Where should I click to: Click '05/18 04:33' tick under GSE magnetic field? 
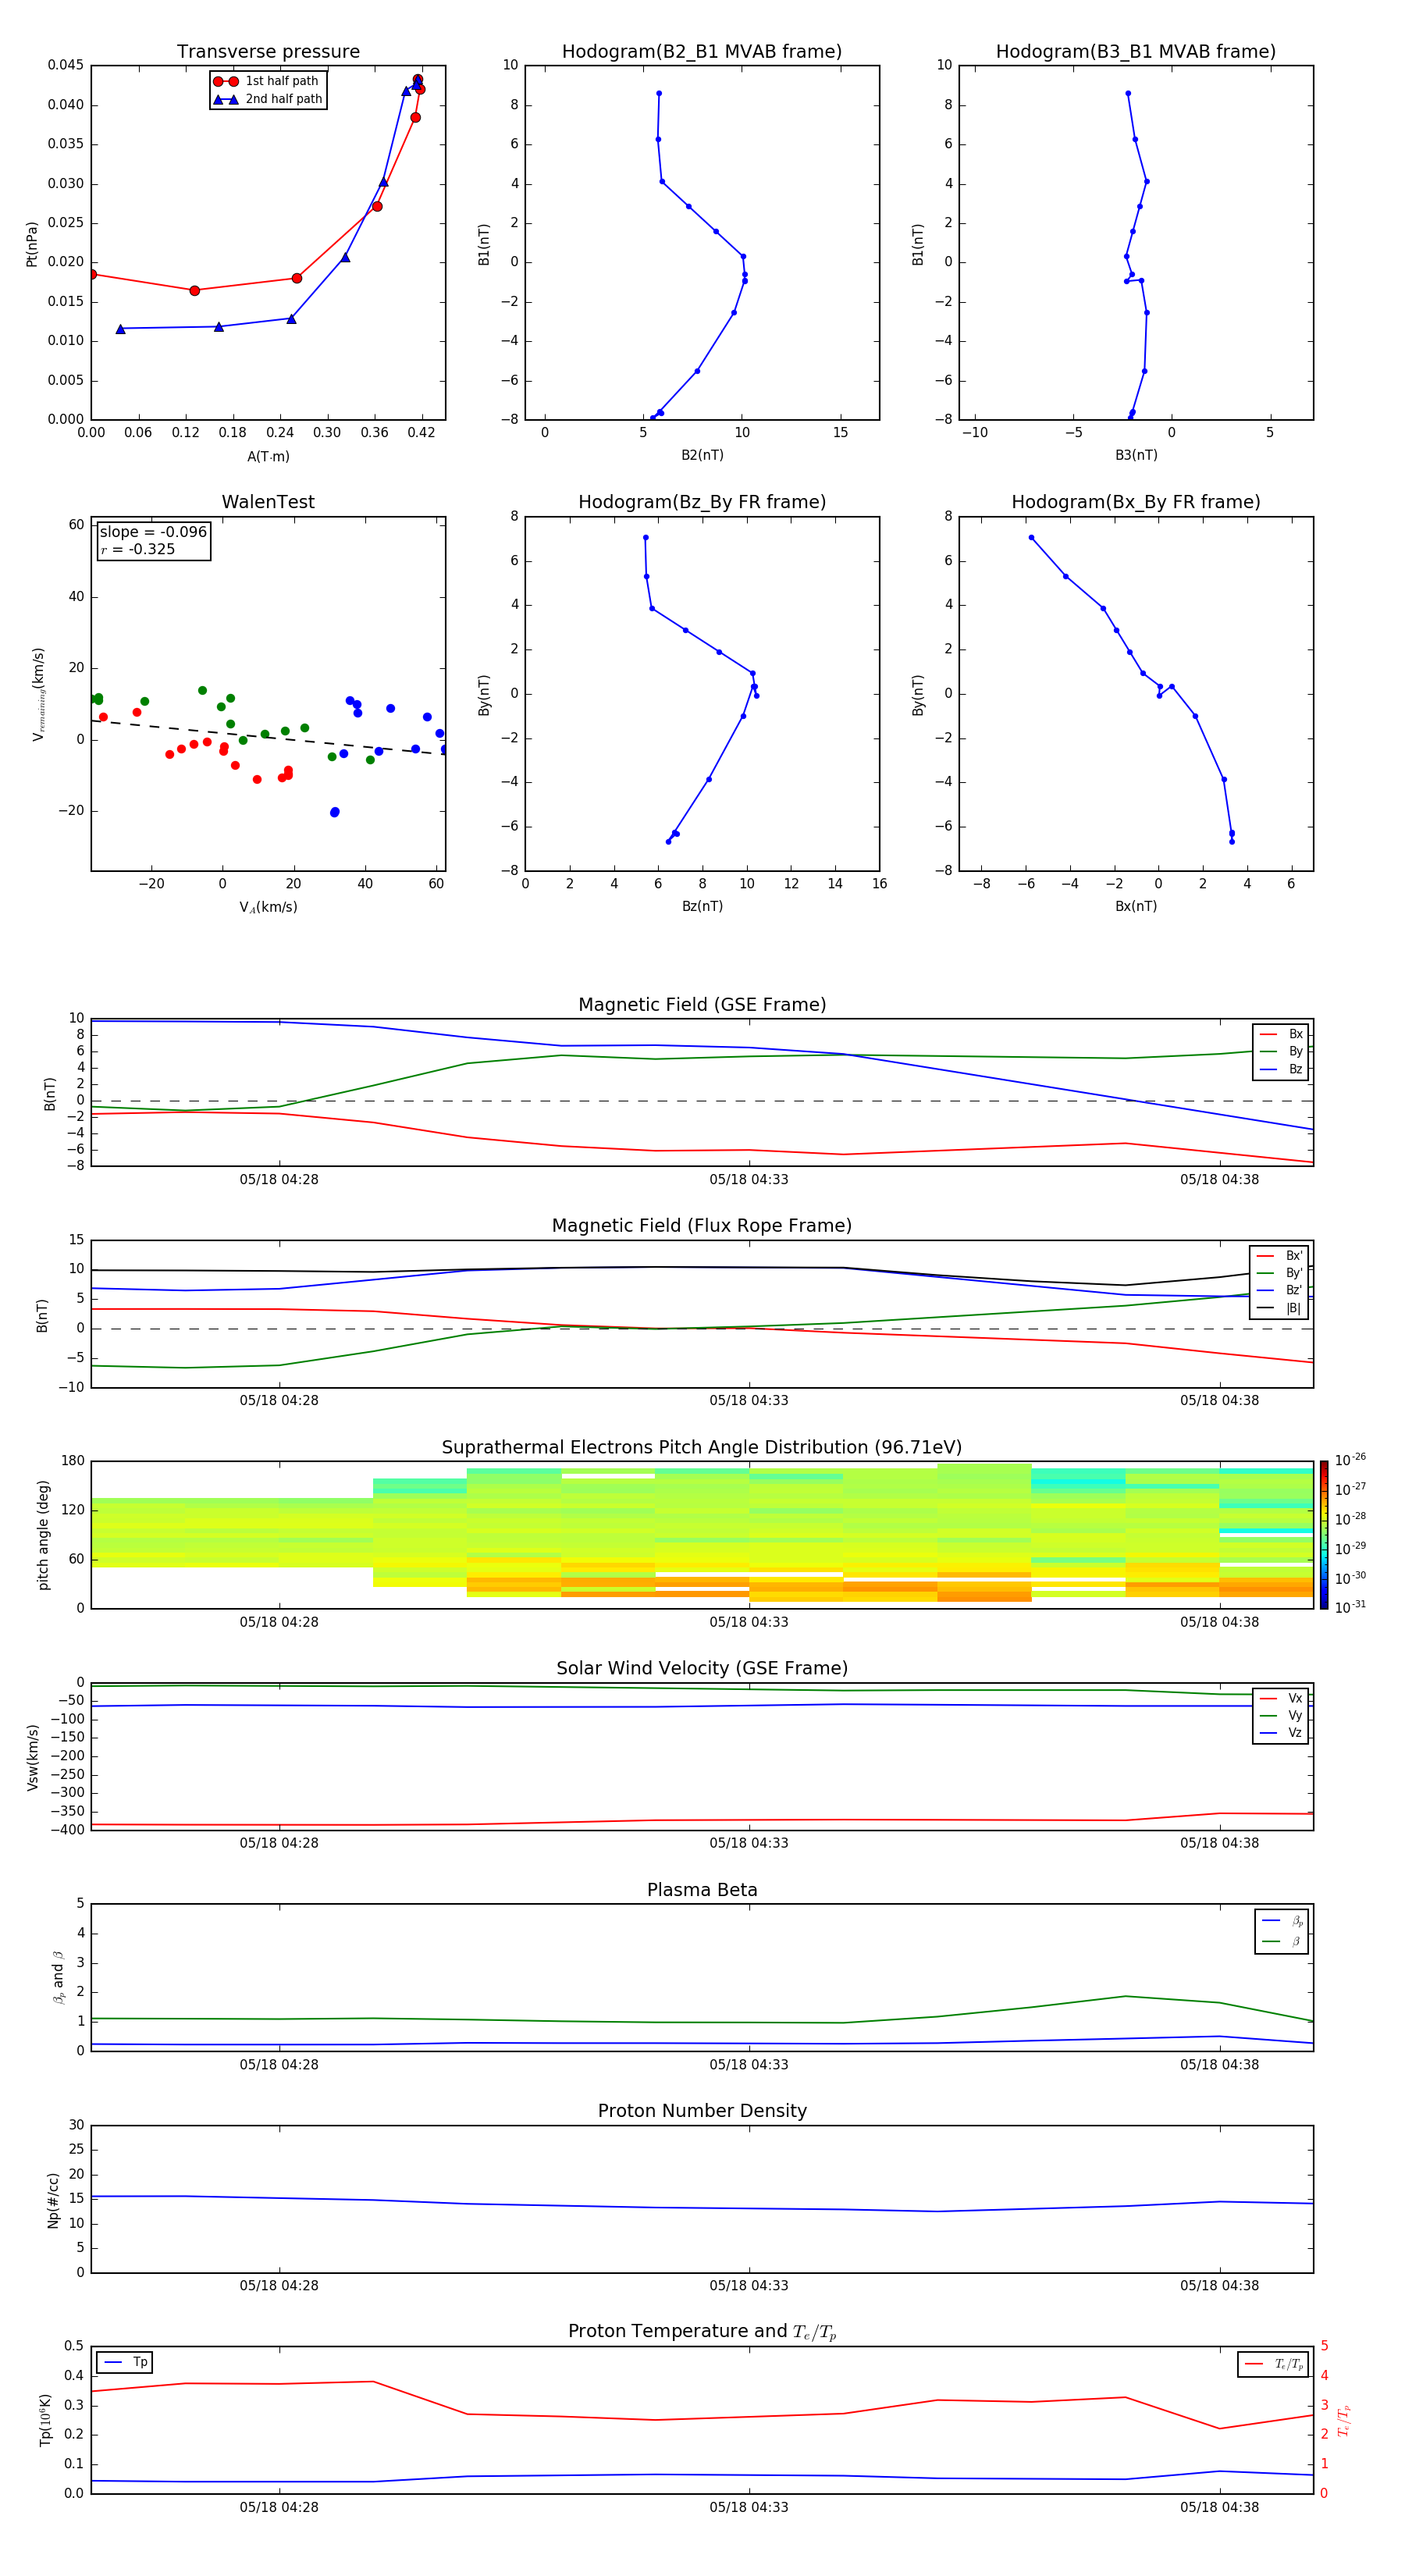tap(749, 1180)
